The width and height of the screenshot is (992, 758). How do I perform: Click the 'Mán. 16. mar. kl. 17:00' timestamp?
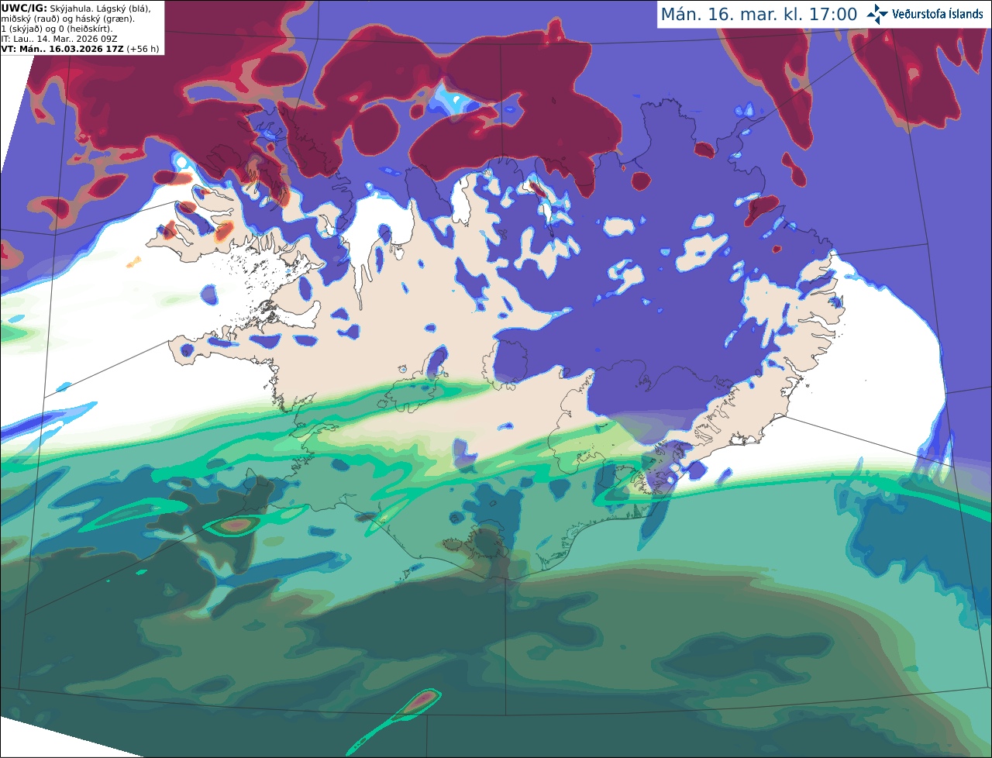pyautogui.click(x=759, y=15)
